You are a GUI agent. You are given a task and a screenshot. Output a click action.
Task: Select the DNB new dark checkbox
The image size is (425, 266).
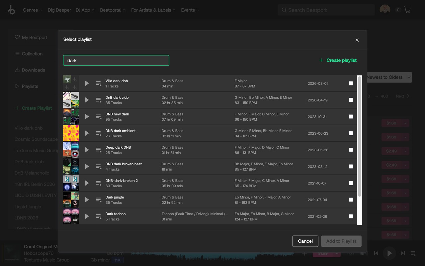pos(351,117)
